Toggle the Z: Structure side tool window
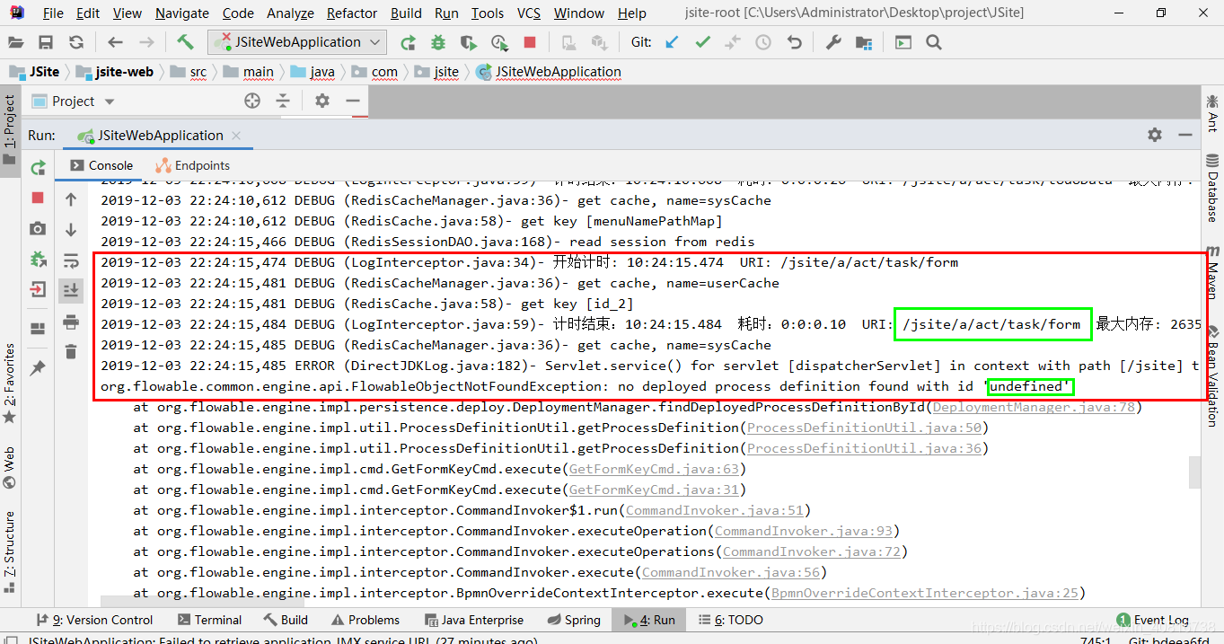Viewport: 1224px width, 644px height. click(x=10, y=551)
